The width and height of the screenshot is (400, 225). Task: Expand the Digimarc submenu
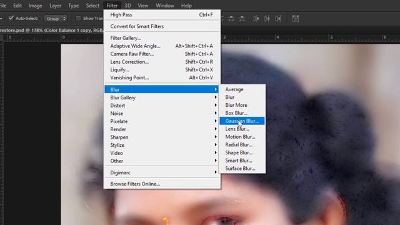(x=162, y=172)
